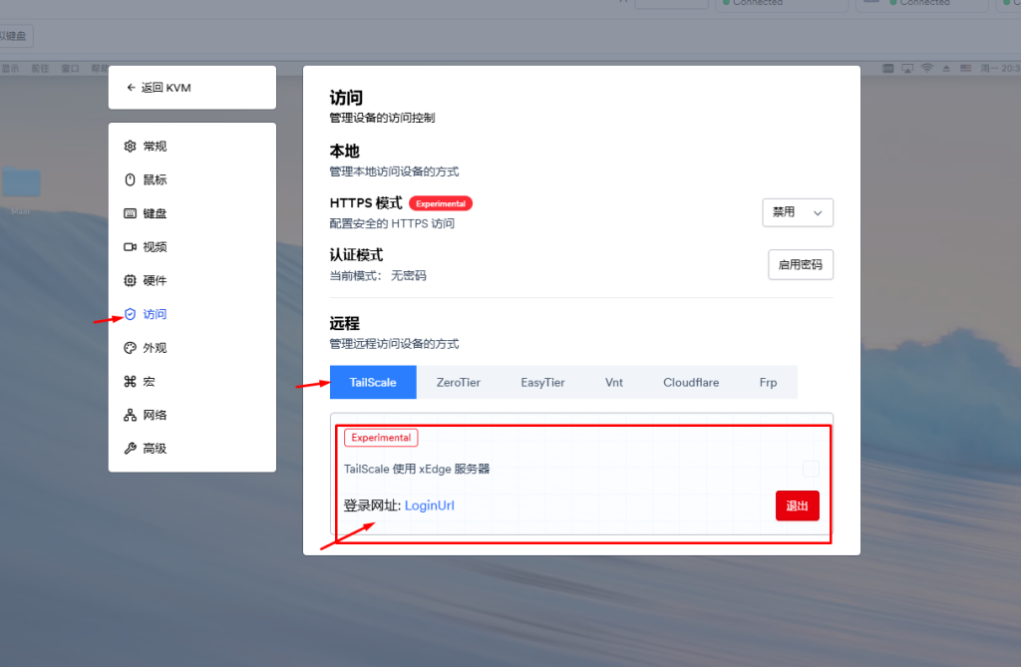Switch to the ZeroTier tab
1021x667 pixels.
tap(458, 383)
